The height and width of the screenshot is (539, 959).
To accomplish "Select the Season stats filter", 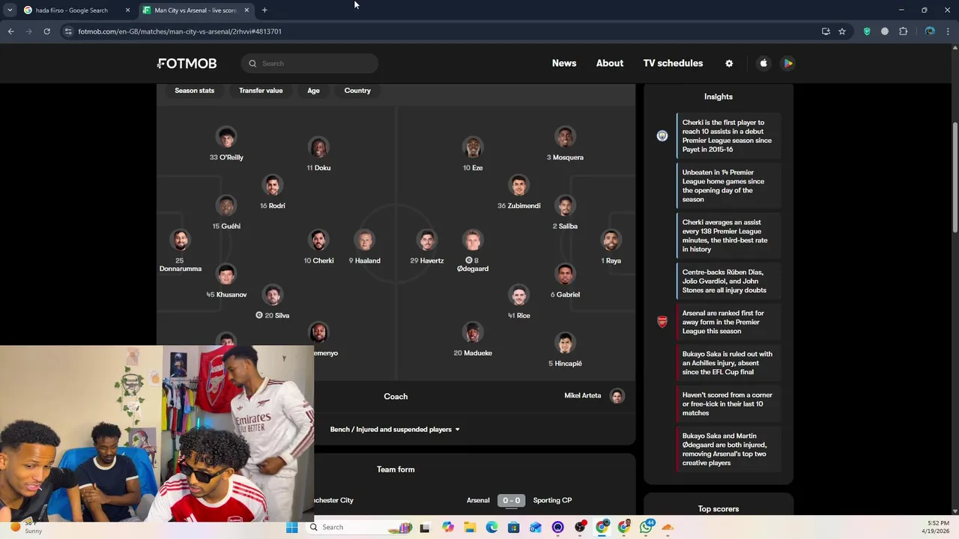I will pos(195,91).
